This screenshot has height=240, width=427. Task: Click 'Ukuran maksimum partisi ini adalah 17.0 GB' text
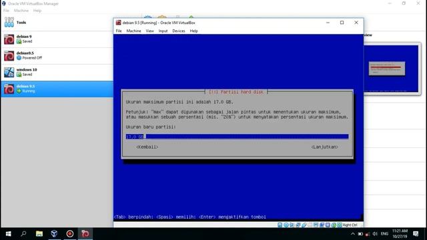pos(179,102)
